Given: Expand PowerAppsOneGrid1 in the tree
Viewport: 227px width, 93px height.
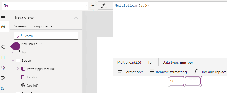Looking at the screenshot, I should click(x=18, y=69).
